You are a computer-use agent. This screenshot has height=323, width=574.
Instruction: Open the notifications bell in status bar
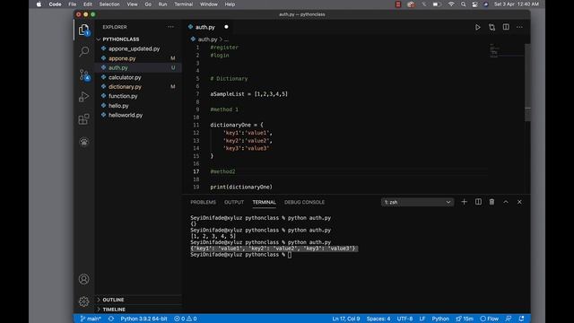[521, 319]
